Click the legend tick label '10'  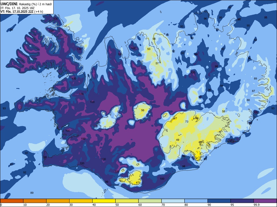tap(25, 205)
